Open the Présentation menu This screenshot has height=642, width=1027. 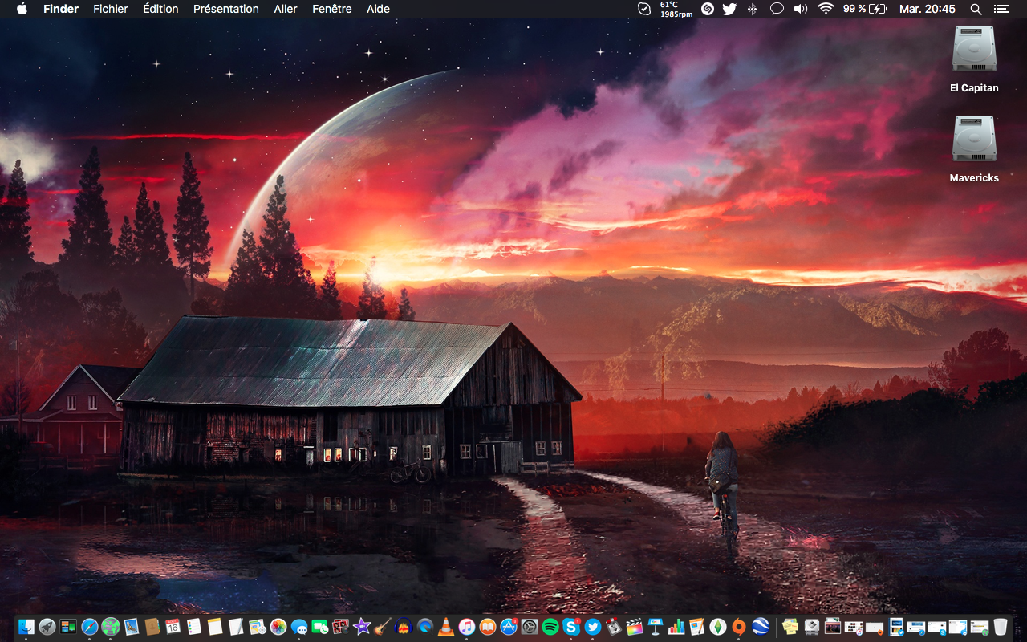coord(226,9)
